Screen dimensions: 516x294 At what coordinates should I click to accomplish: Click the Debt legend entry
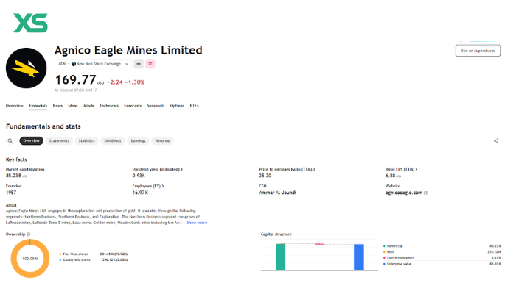[390, 252]
